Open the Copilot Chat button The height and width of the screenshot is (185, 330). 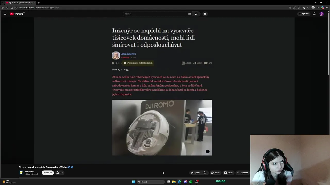(x=325, y=8)
